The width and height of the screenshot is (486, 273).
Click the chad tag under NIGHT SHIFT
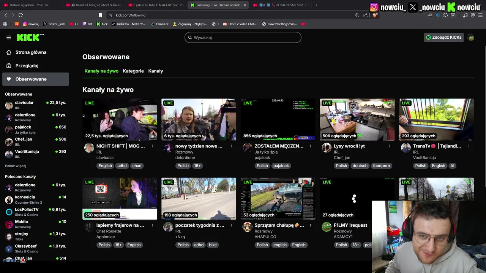[x=137, y=166]
